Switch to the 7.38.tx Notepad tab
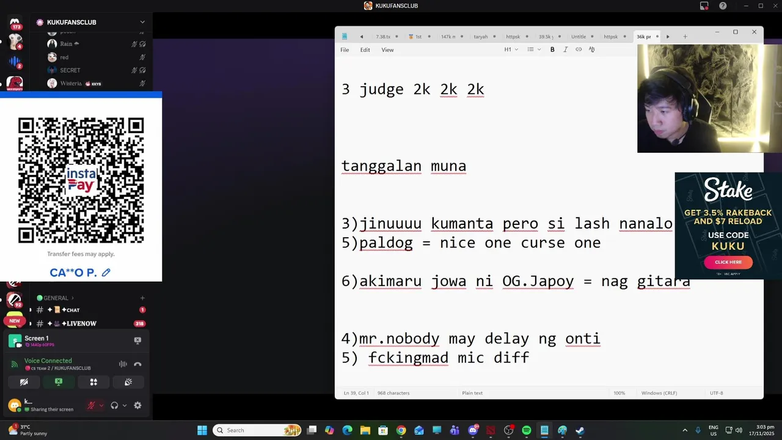This screenshot has width=782, height=440. (387, 37)
